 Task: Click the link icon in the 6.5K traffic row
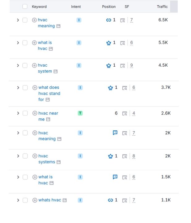click(x=109, y=20)
